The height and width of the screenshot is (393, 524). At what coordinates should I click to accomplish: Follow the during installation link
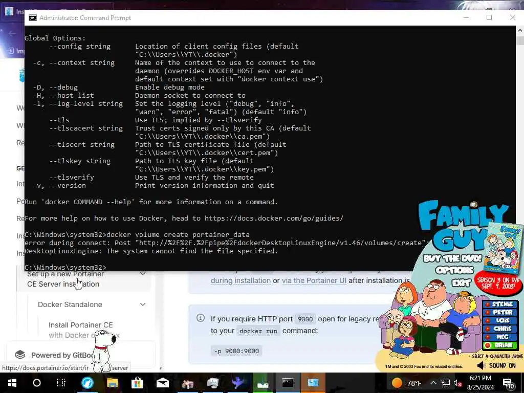coord(241,281)
